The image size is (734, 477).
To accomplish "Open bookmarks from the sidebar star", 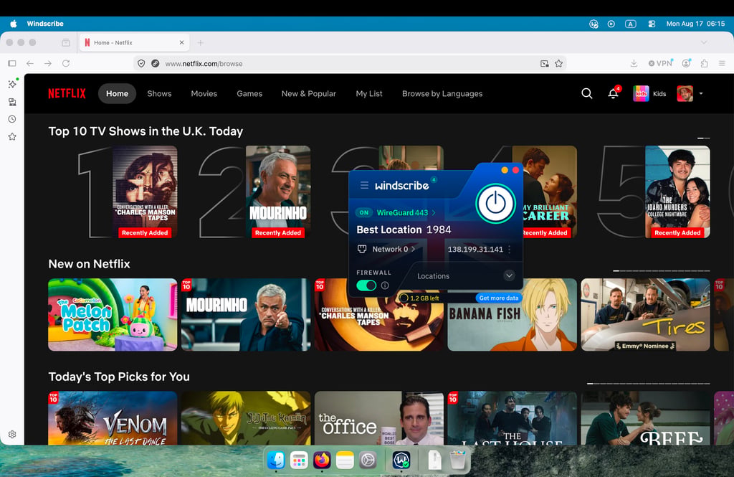I will tap(12, 137).
